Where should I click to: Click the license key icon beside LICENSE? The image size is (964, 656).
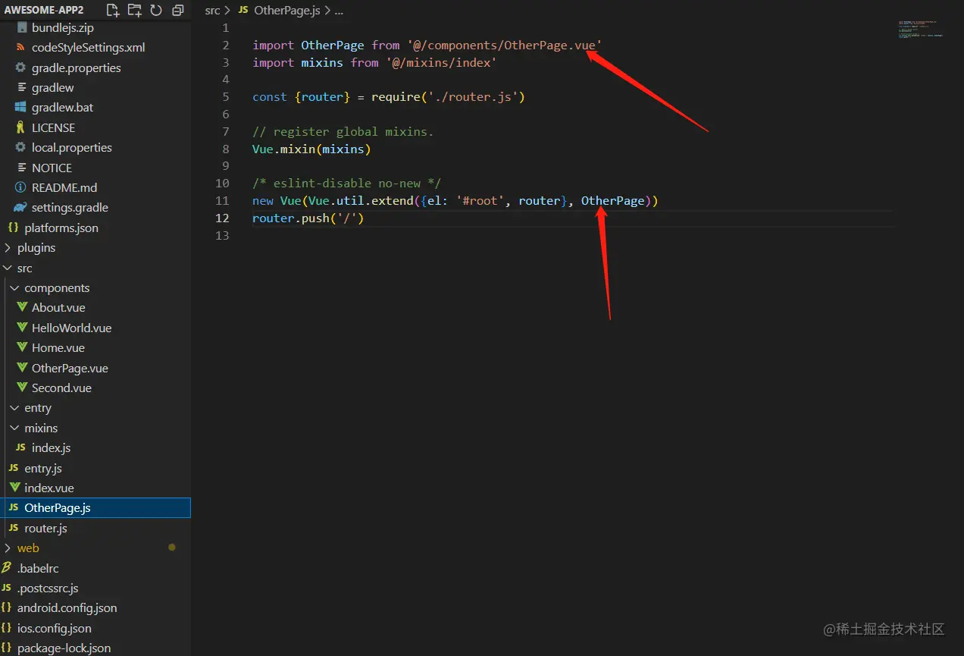click(x=21, y=127)
